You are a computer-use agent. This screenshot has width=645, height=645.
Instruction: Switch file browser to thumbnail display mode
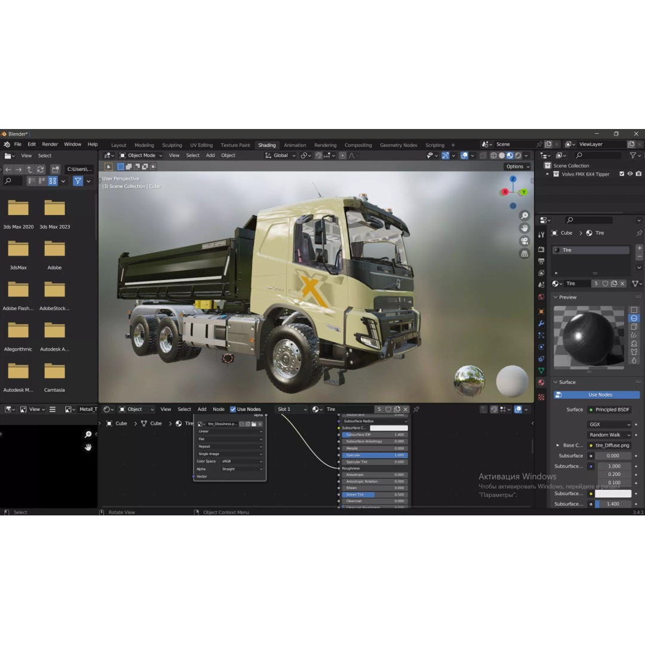(53, 181)
